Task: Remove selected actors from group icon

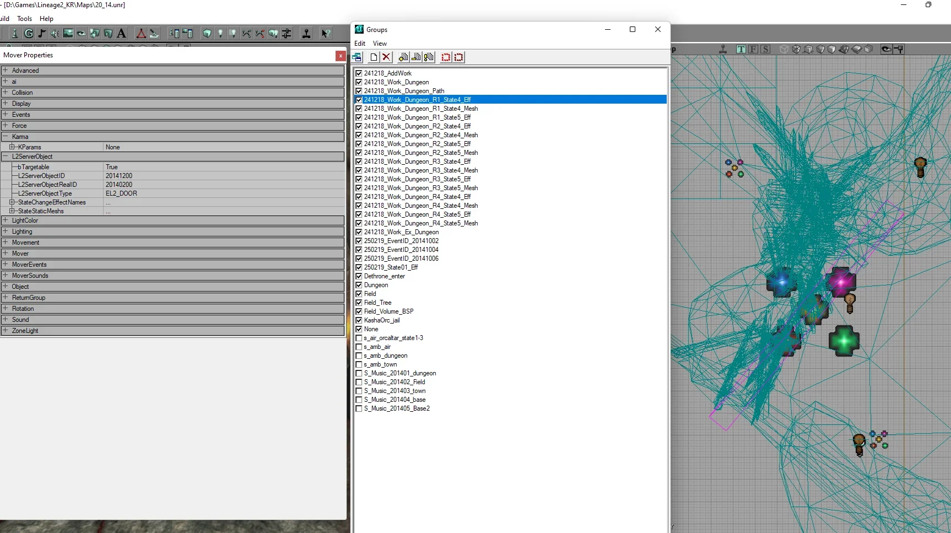Action: tap(416, 57)
